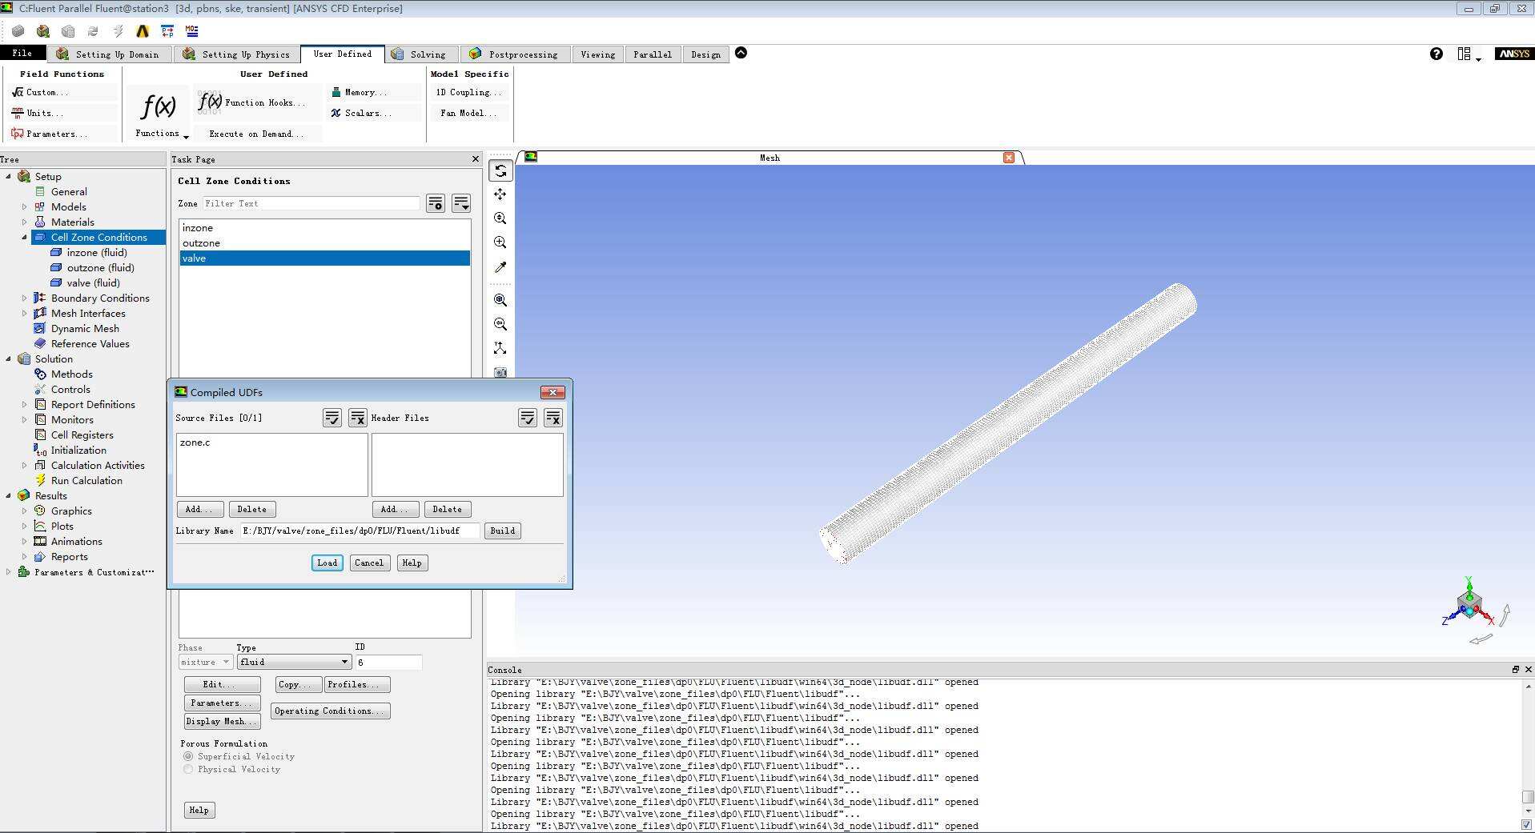
Task: Deselect all Source Files with the X icon
Action: click(x=358, y=418)
